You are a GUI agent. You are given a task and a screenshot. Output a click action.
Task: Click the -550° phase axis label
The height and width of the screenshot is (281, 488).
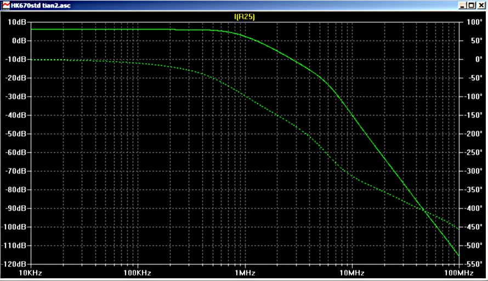tap(473, 264)
